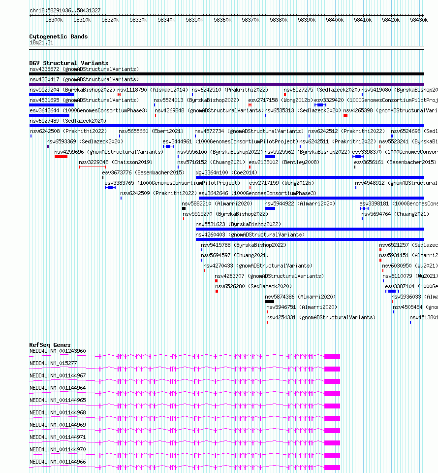The image size is (438, 473).
Task: Select esv3329420 1000Genomes pilot variant label
Action: point(376,100)
